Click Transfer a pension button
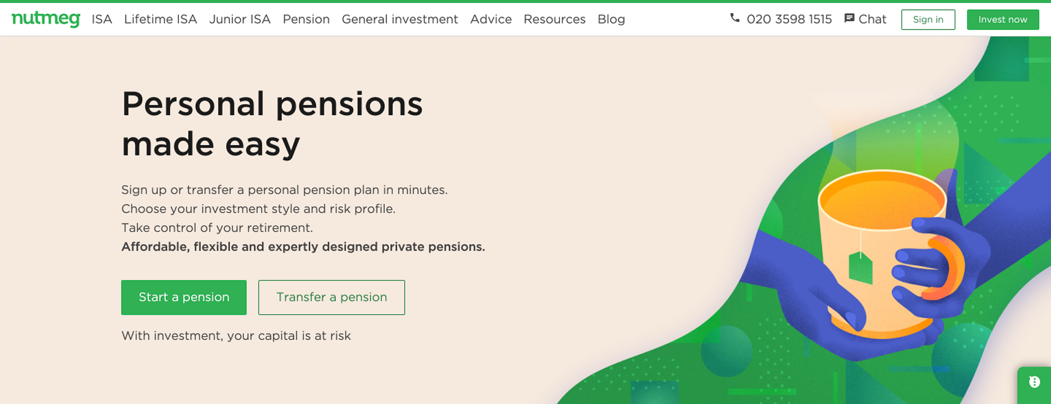Screen dimensions: 1051x404 coord(332,297)
